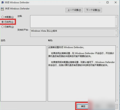Screen dimensions: 120x110
Task: Click inside the 注释 comment text field
Action: coord(73,21)
